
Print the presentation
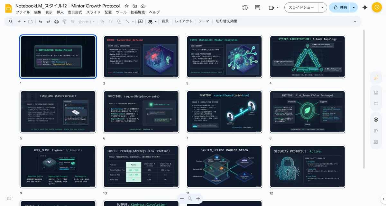pyautogui.click(x=57, y=22)
